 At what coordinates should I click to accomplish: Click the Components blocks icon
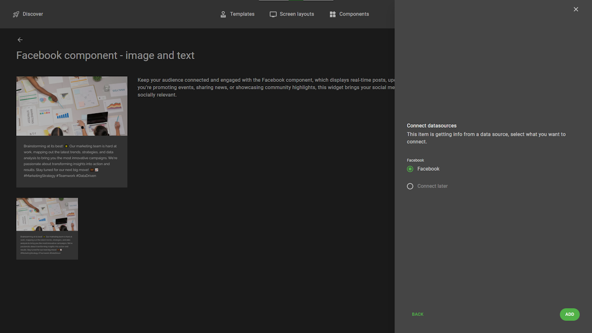point(333,14)
